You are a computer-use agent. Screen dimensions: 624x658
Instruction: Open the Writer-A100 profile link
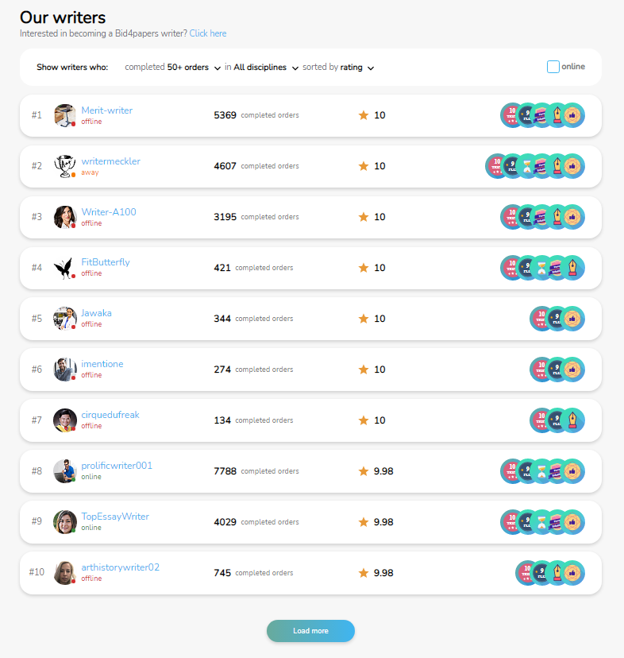tap(109, 212)
